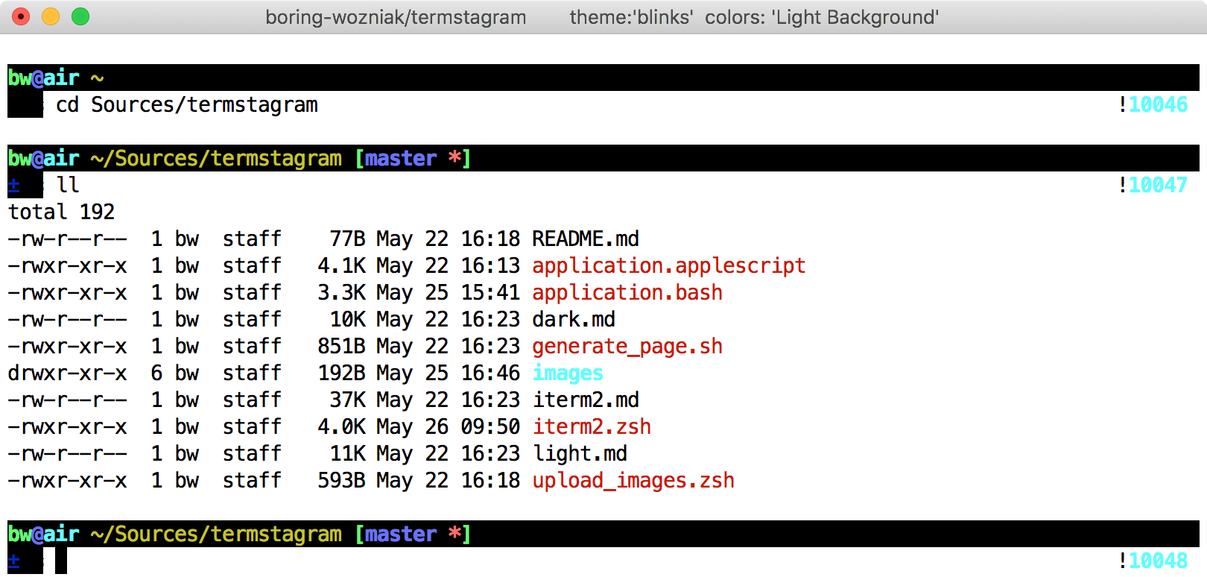Click the README.md file name

point(585,239)
